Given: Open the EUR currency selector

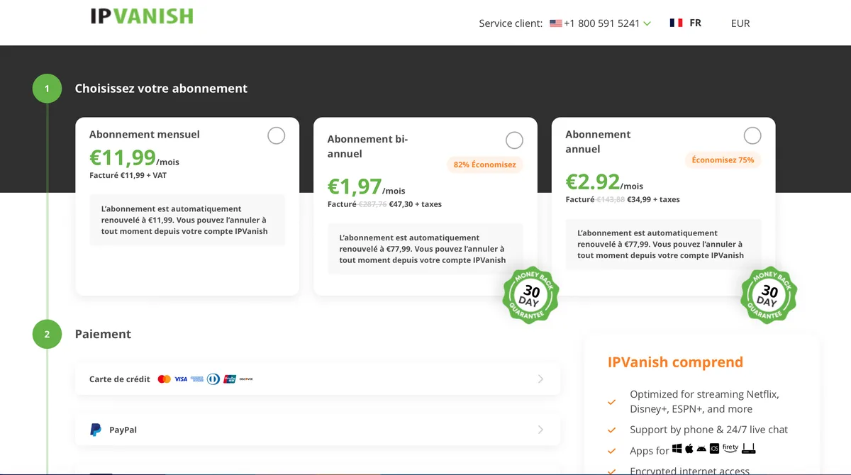Looking at the screenshot, I should click(x=740, y=23).
